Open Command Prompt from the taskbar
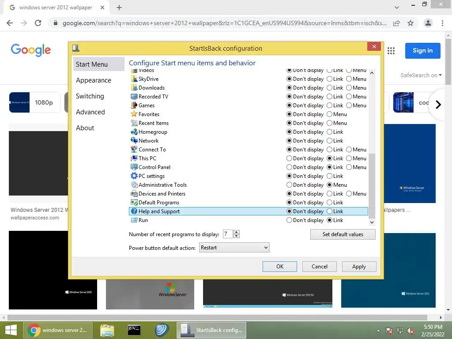This screenshot has width=452, height=339. [134, 330]
